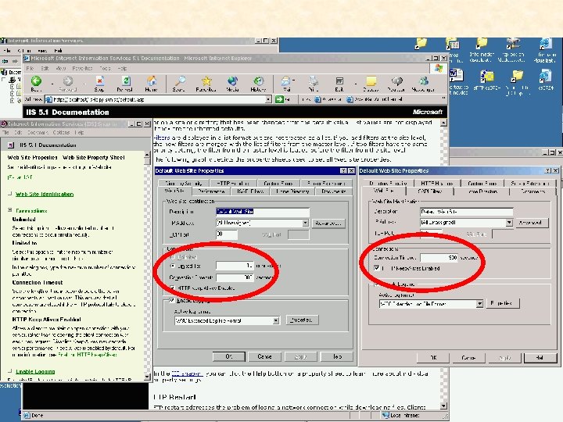This screenshot has width=563, height=422.
Task: Expand first tree node in IIS console
Action: [x=12, y=87]
